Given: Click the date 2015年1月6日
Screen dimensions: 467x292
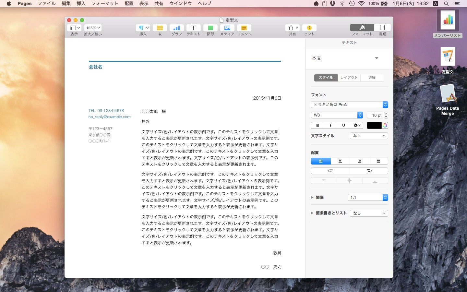Looking at the screenshot, I should click(267, 98).
